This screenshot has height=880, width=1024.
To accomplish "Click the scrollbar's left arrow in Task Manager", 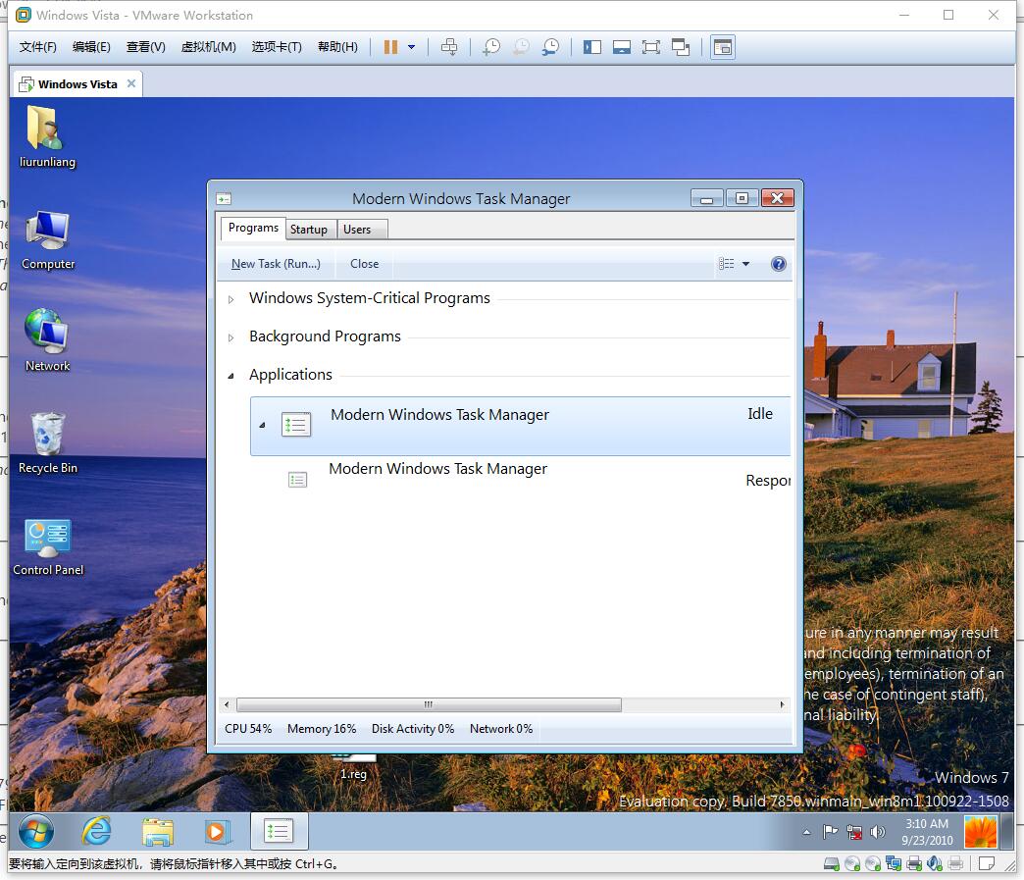I will (227, 705).
